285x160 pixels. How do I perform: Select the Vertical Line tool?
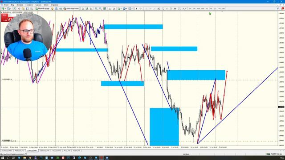(146, 8)
